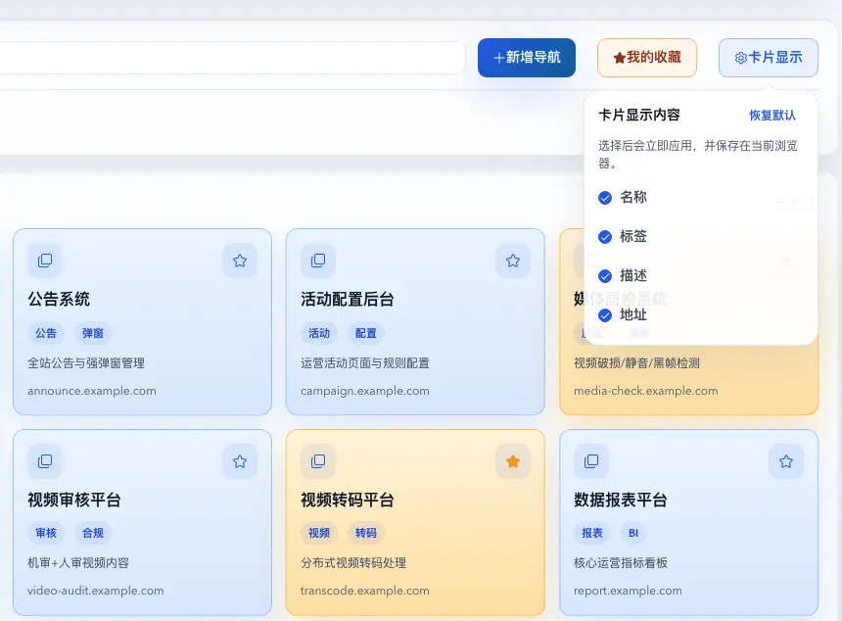
Task: Select the 弹窗 tag
Action: click(x=92, y=333)
